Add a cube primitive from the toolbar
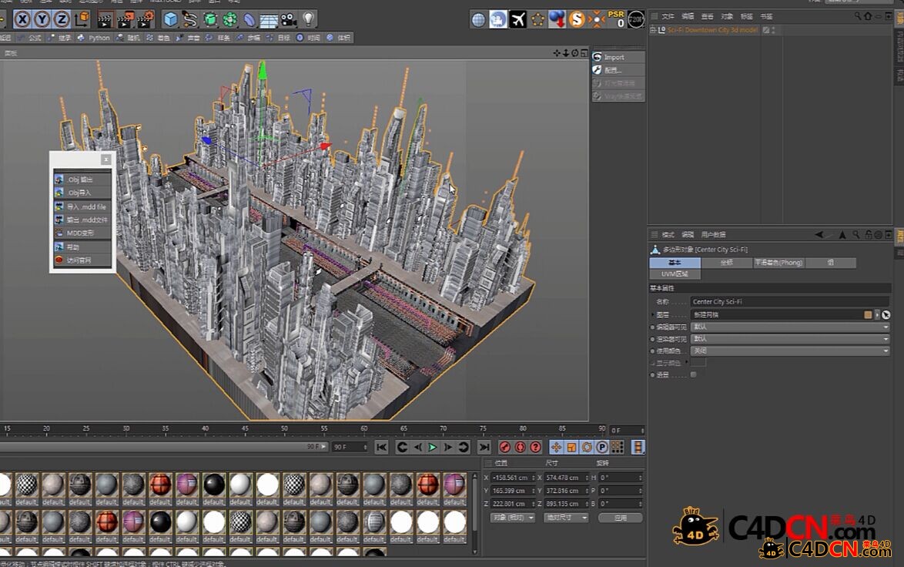Image resolution: width=904 pixels, height=567 pixels. (170, 19)
